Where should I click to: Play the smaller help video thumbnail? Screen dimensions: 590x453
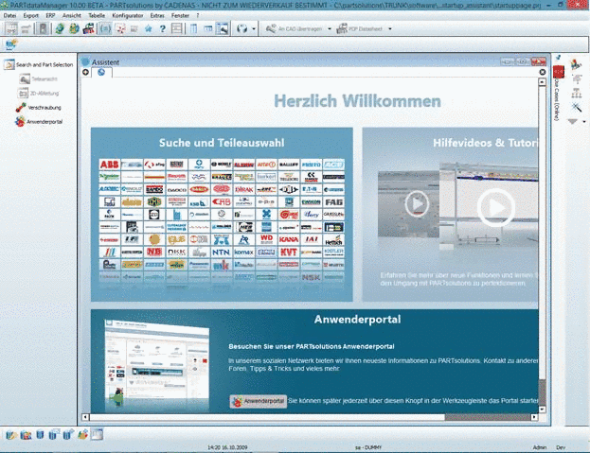[417, 203]
